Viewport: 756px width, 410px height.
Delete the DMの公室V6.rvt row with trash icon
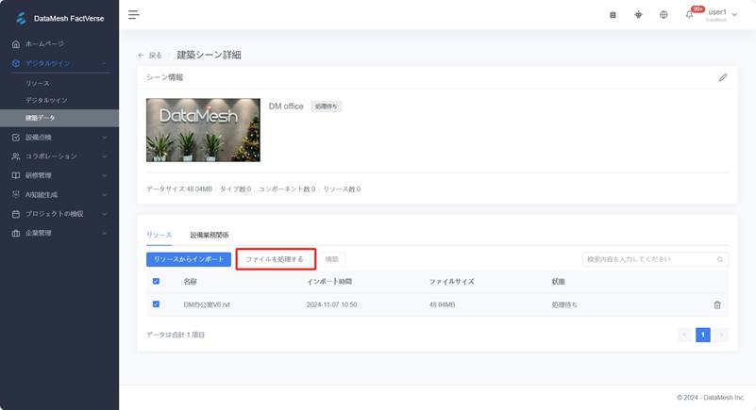point(717,304)
